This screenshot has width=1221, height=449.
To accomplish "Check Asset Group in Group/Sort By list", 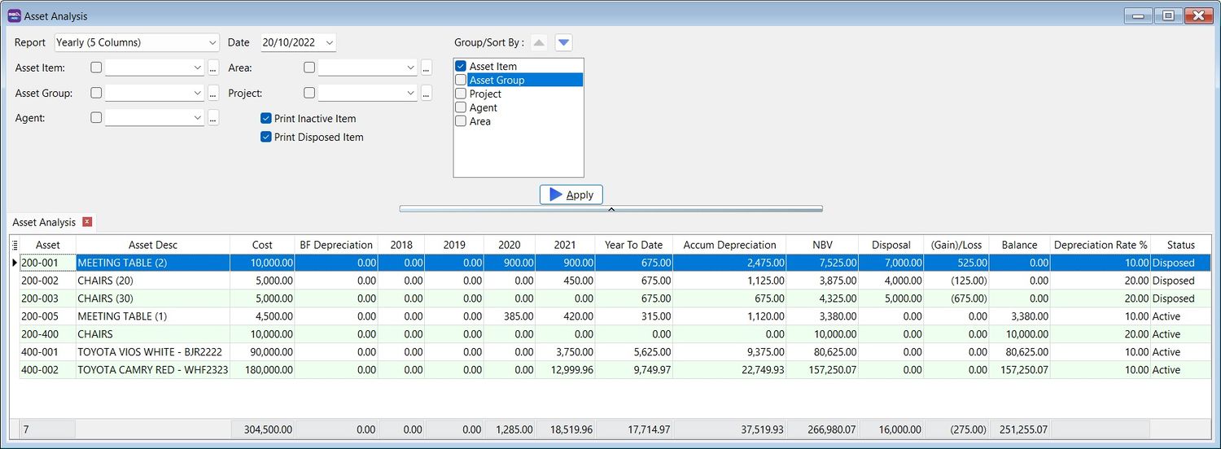I will (x=461, y=81).
